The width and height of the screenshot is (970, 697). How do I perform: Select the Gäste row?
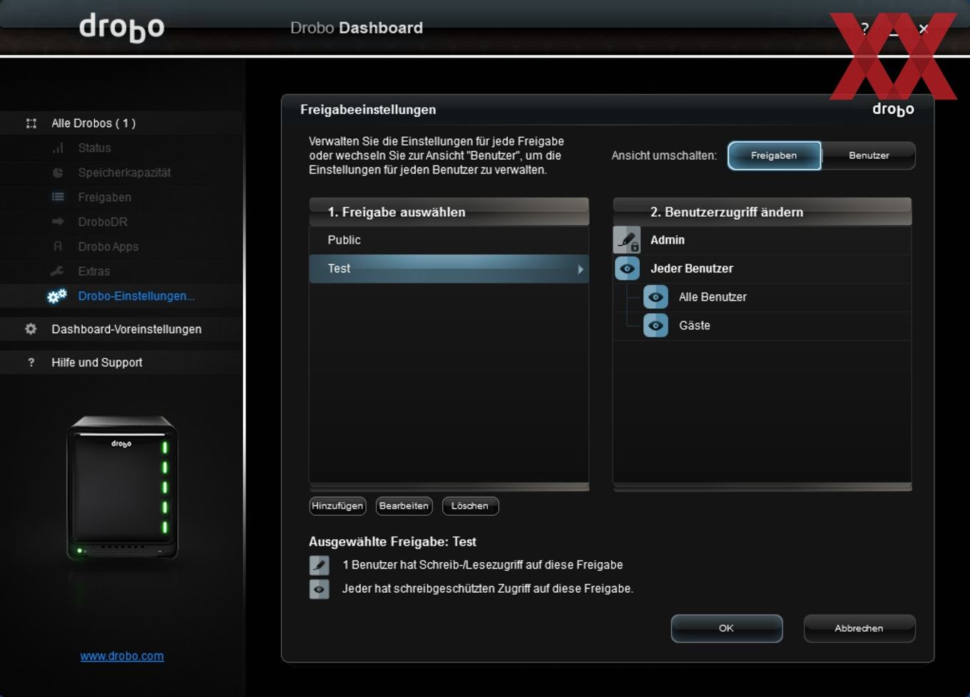762,326
